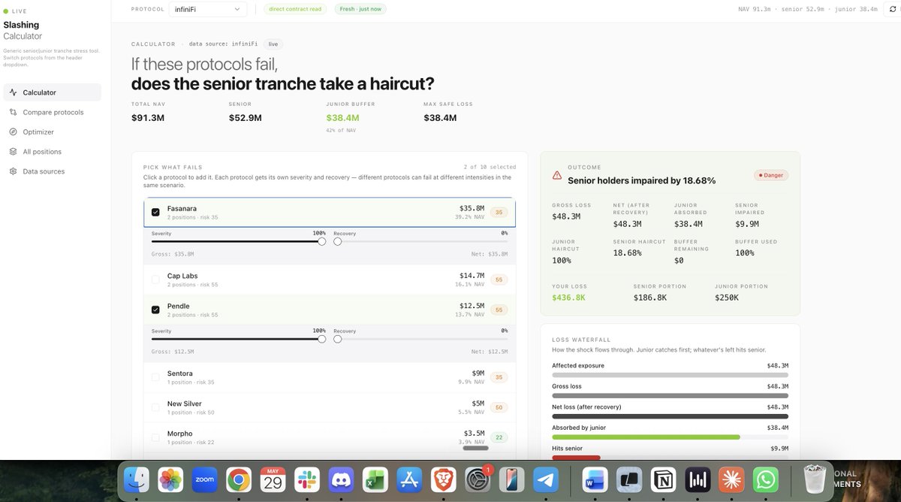
Task: Click the Sentora risk badge 35
Action: click(499, 377)
